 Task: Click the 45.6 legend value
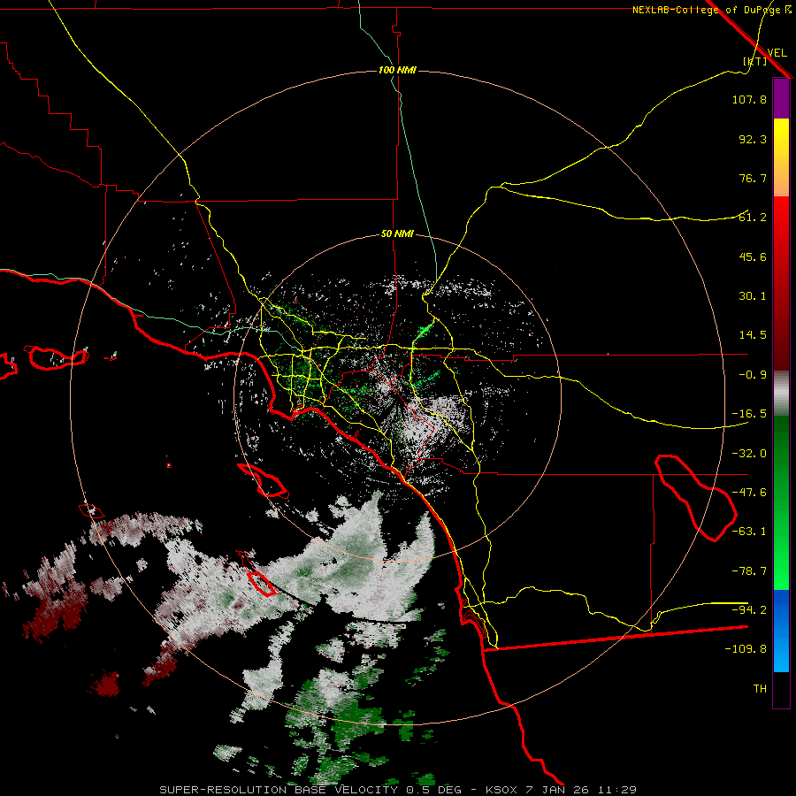pos(753,256)
